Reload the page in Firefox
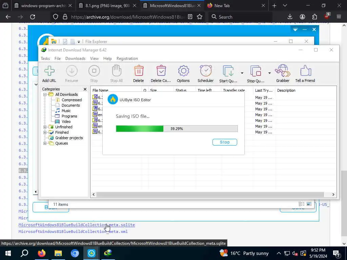347x260 pixels. 33,17
